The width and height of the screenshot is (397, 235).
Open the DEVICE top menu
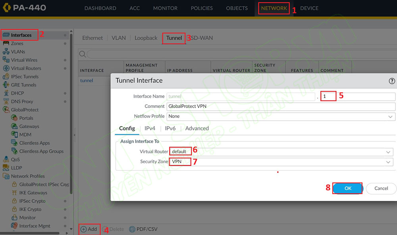309,8
